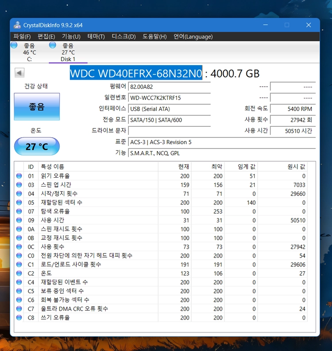
Task: Click status orb for 05 재할당된 섹터 수
Action: coord(19,203)
